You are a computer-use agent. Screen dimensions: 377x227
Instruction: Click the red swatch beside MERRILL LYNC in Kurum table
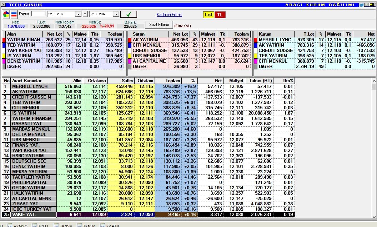256,40
